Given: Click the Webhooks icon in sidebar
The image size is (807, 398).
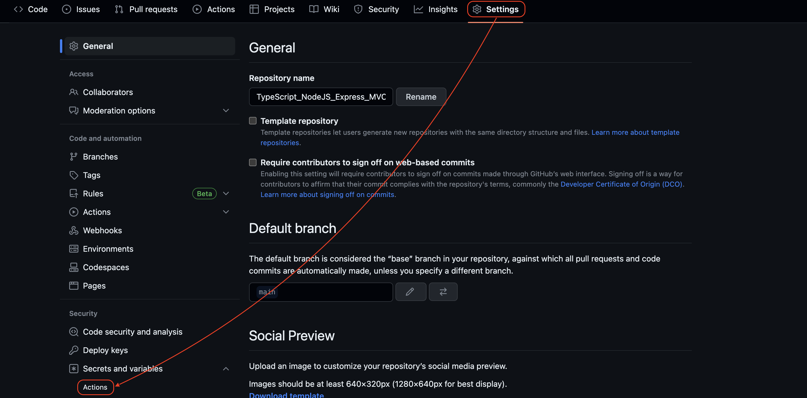Looking at the screenshot, I should point(73,230).
